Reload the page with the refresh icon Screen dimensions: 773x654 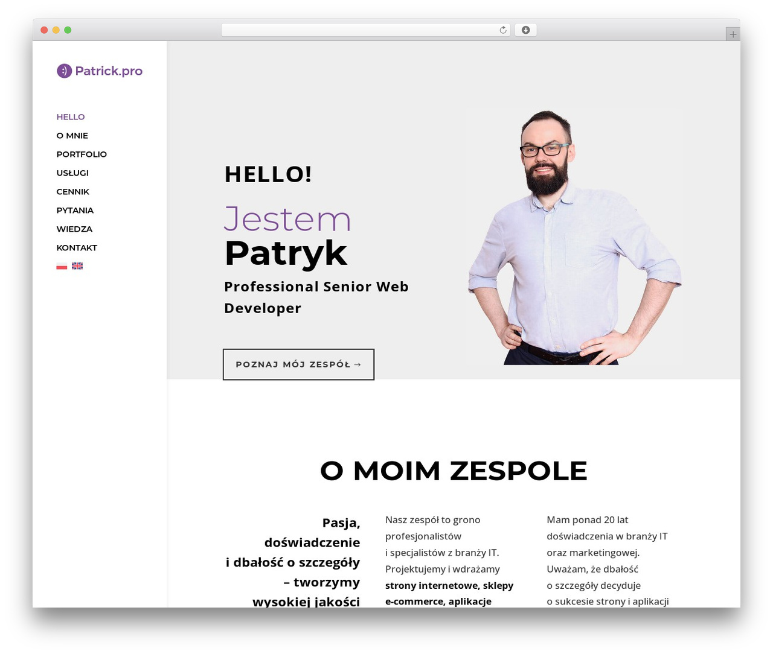pyautogui.click(x=503, y=30)
